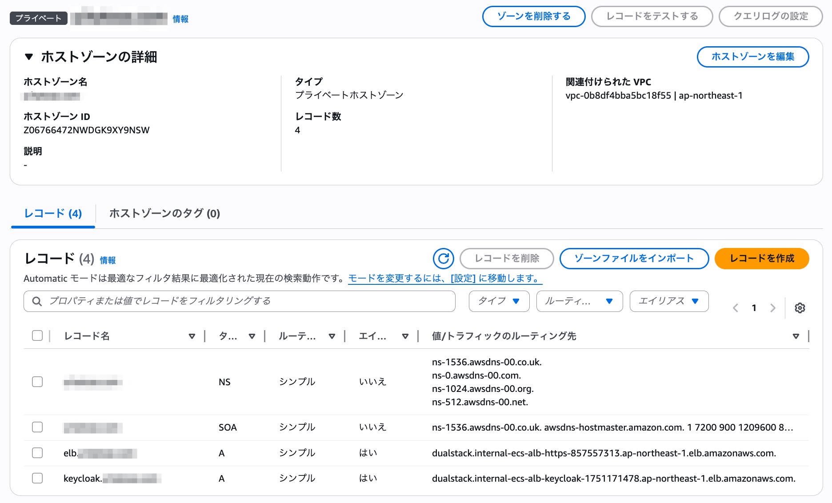Open the ルーティング filter dropdown

(579, 301)
